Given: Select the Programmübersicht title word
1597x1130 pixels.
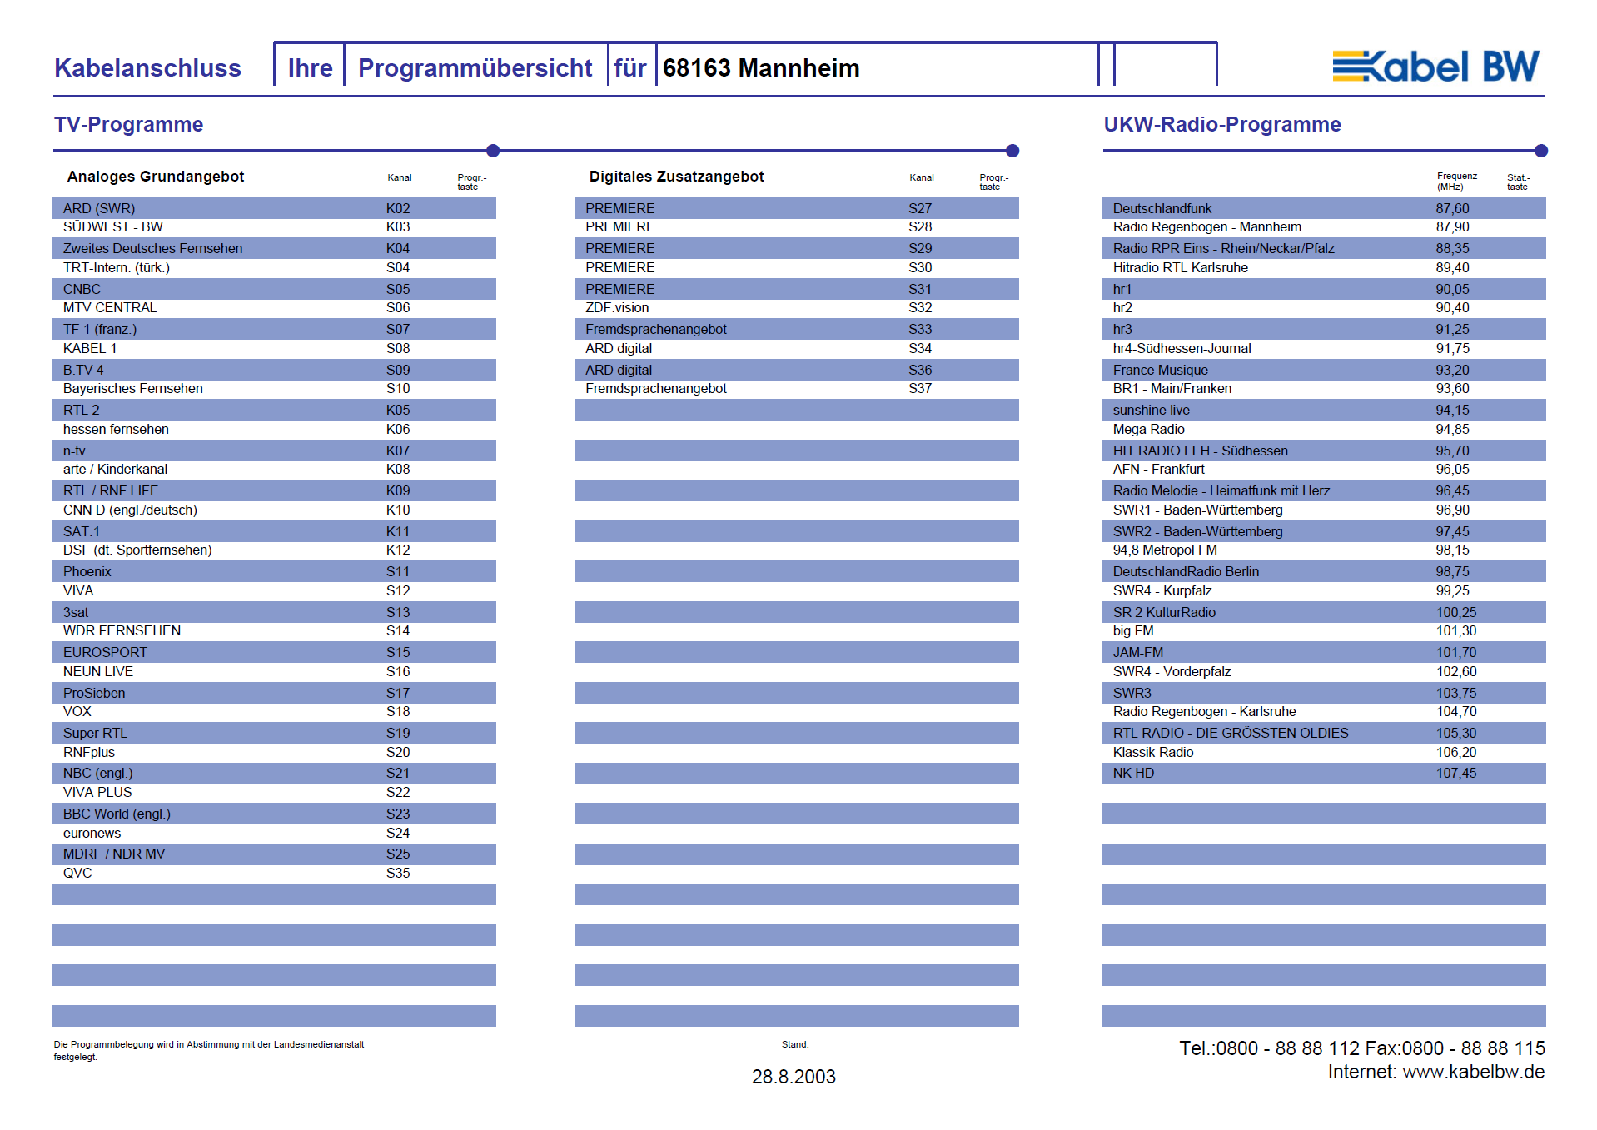Looking at the screenshot, I should point(475,67).
